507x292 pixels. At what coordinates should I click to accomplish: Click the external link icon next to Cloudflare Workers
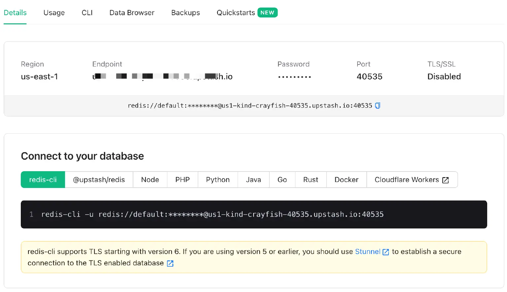pos(446,180)
